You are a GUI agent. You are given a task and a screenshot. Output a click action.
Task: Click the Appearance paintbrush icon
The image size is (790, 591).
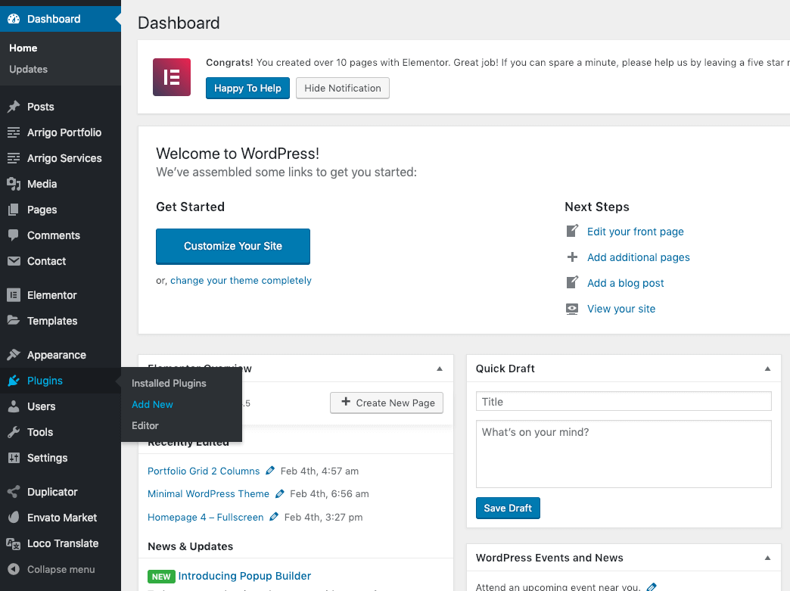[x=14, y=355]
